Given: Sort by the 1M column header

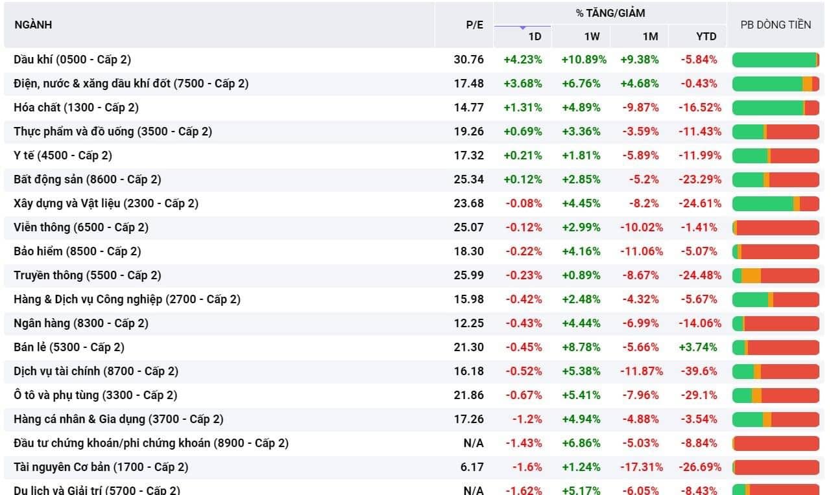Looking at the screenshot, I should (650, 36).
